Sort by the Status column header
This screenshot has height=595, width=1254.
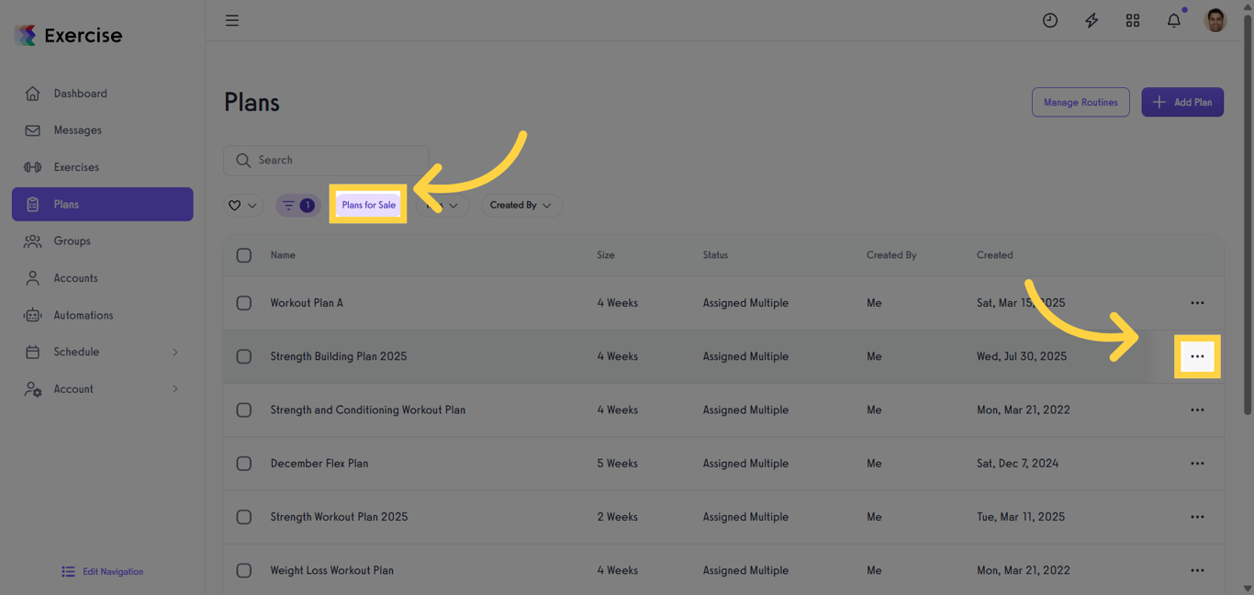click(x=715, y=255)
